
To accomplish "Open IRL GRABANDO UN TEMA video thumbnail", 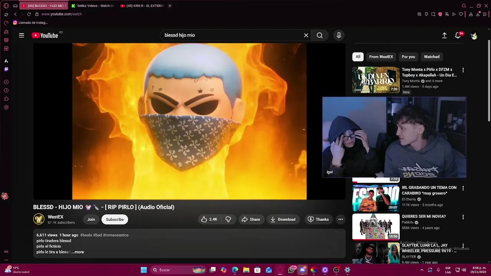I will coord(376,198).
